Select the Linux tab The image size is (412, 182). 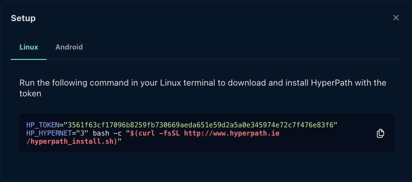click(28, 47)
